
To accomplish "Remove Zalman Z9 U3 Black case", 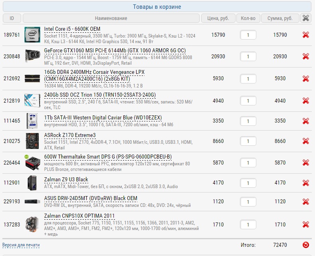I will [305, 183].
